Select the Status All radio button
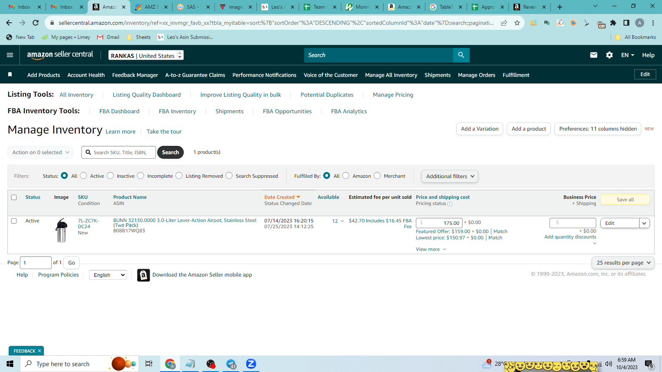Image resolution: width=662 pixels, height=372 pixels. [x=64, y=176]
